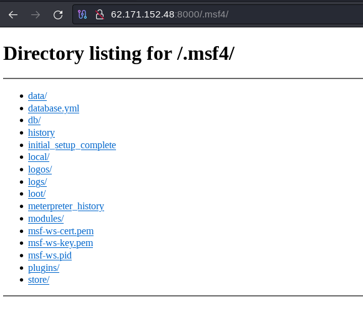Click the forward navigation arrow

pyautogui.click(x=36, y=15)
